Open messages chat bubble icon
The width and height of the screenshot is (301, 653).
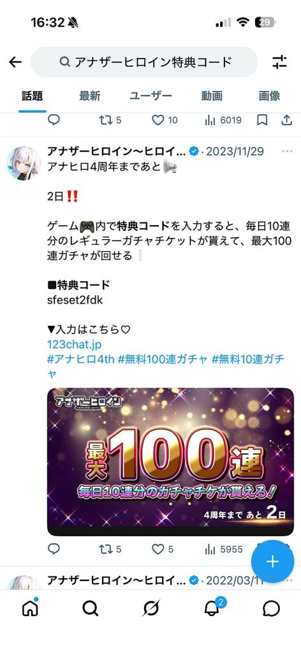pos(272,608)
